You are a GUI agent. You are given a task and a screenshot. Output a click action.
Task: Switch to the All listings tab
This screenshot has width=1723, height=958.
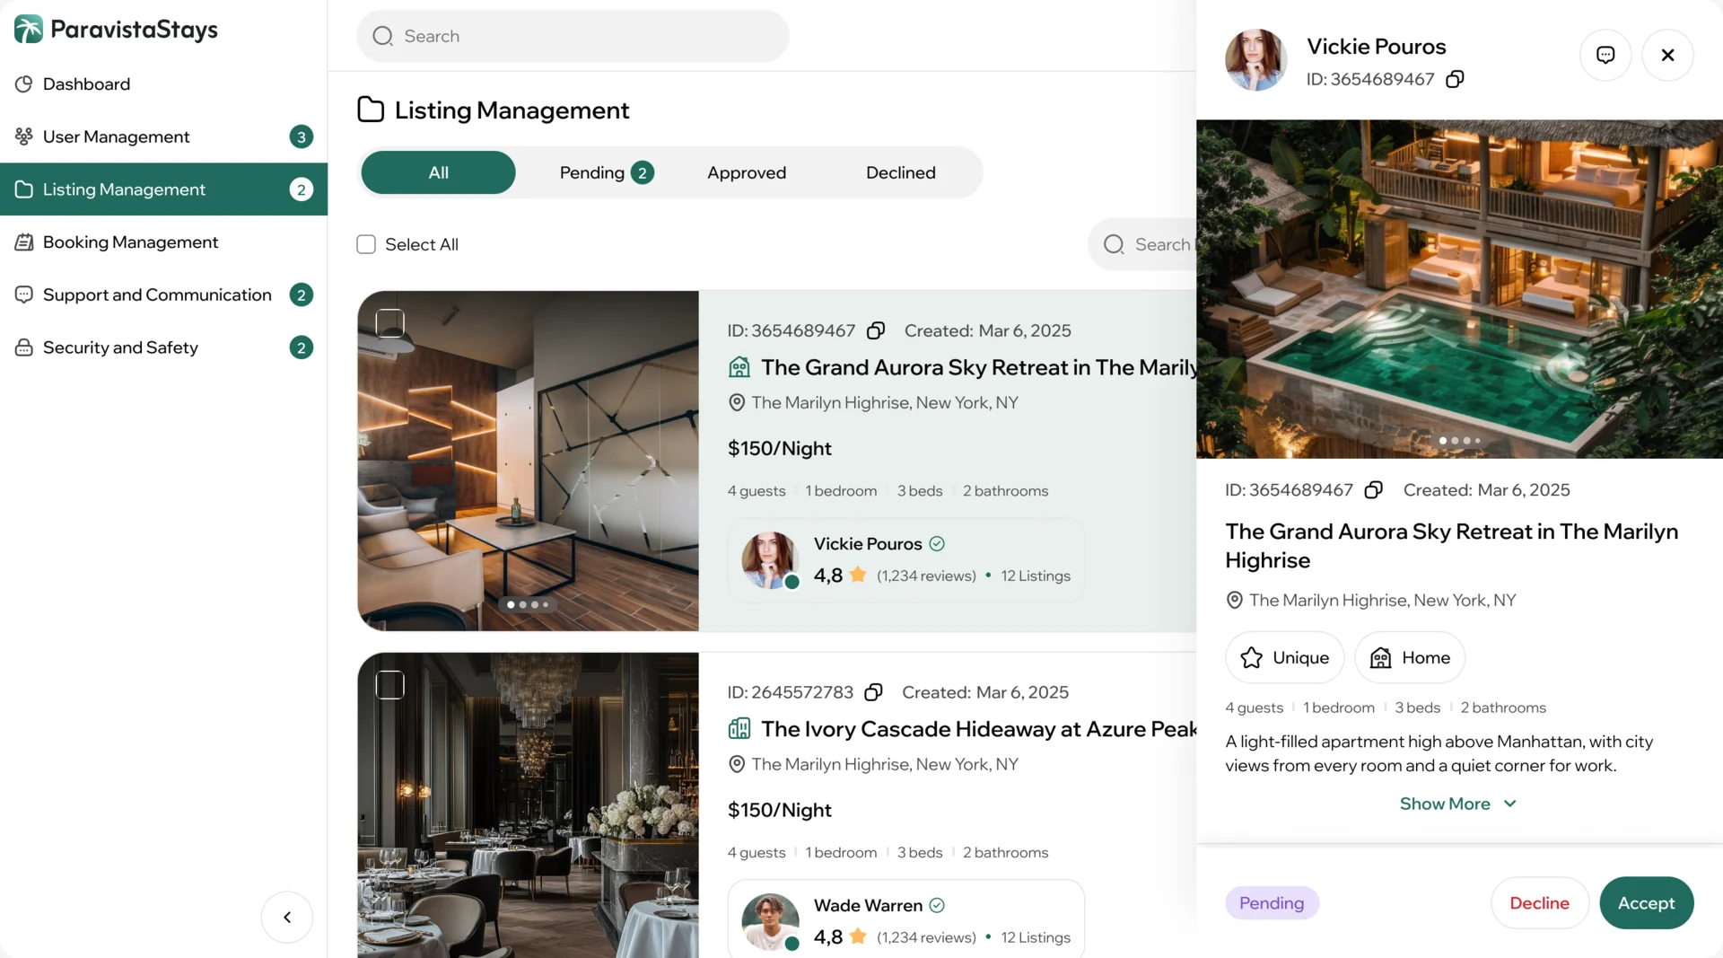[438, 172]
